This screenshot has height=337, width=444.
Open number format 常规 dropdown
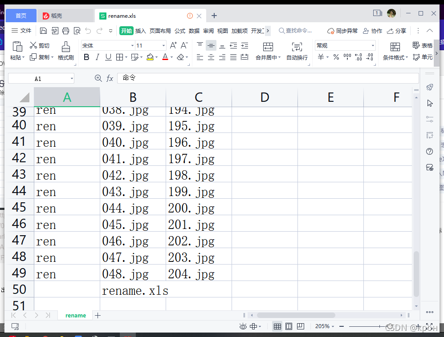point(373,45)
